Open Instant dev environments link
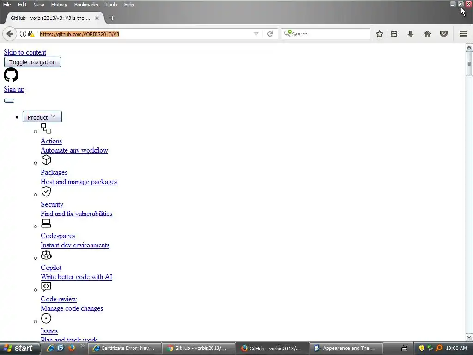 (75, 245)
